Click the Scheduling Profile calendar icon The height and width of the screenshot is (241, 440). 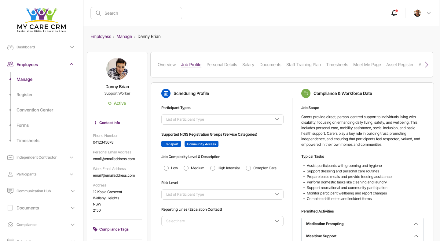(x=166, y=93)
